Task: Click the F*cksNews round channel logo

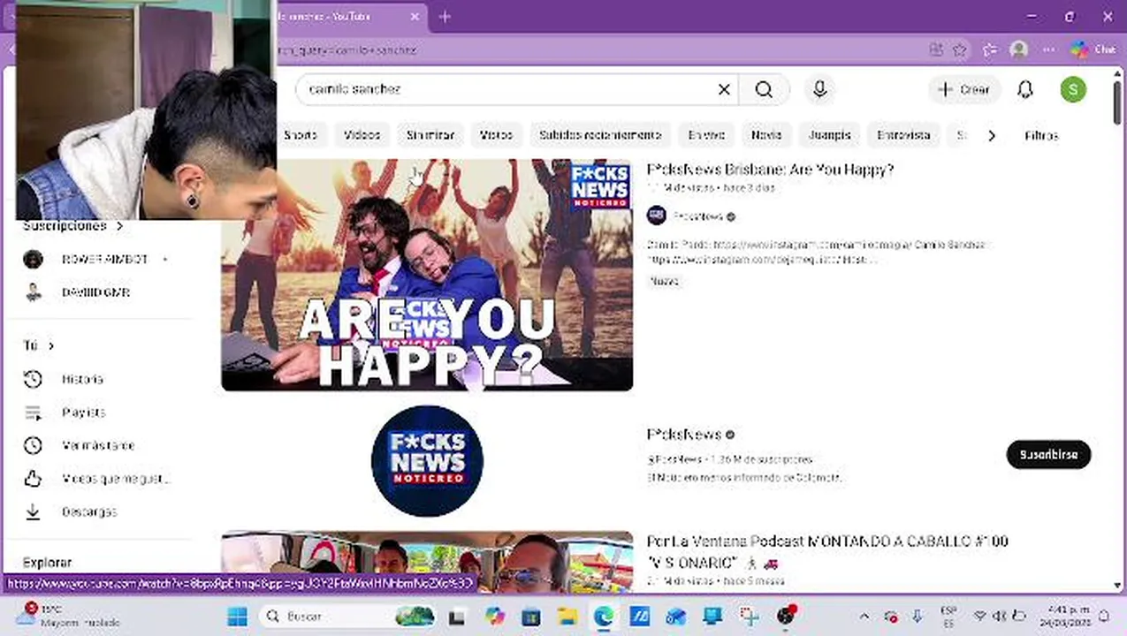Action: 427,460
